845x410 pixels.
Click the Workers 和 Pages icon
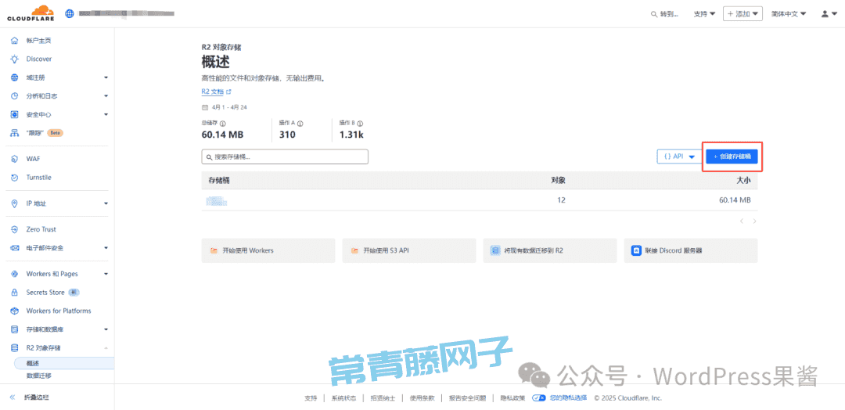(15, 274)
